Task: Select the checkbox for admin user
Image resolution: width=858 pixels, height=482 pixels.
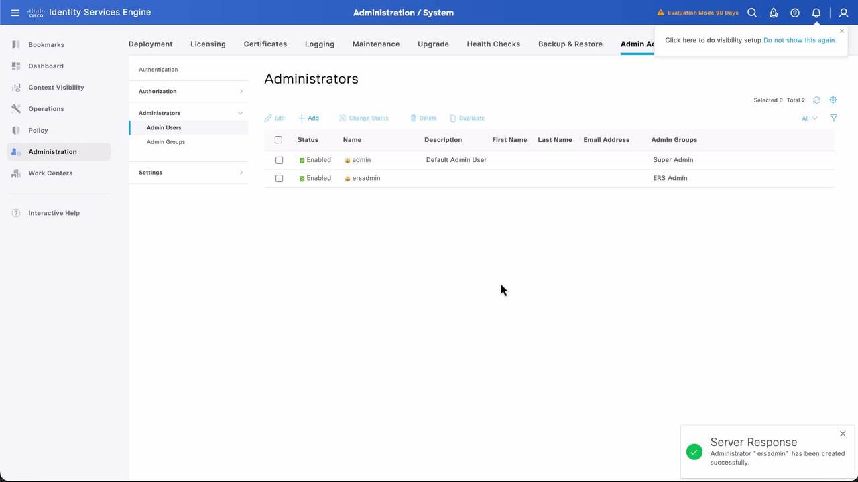Action: [280, 160]
